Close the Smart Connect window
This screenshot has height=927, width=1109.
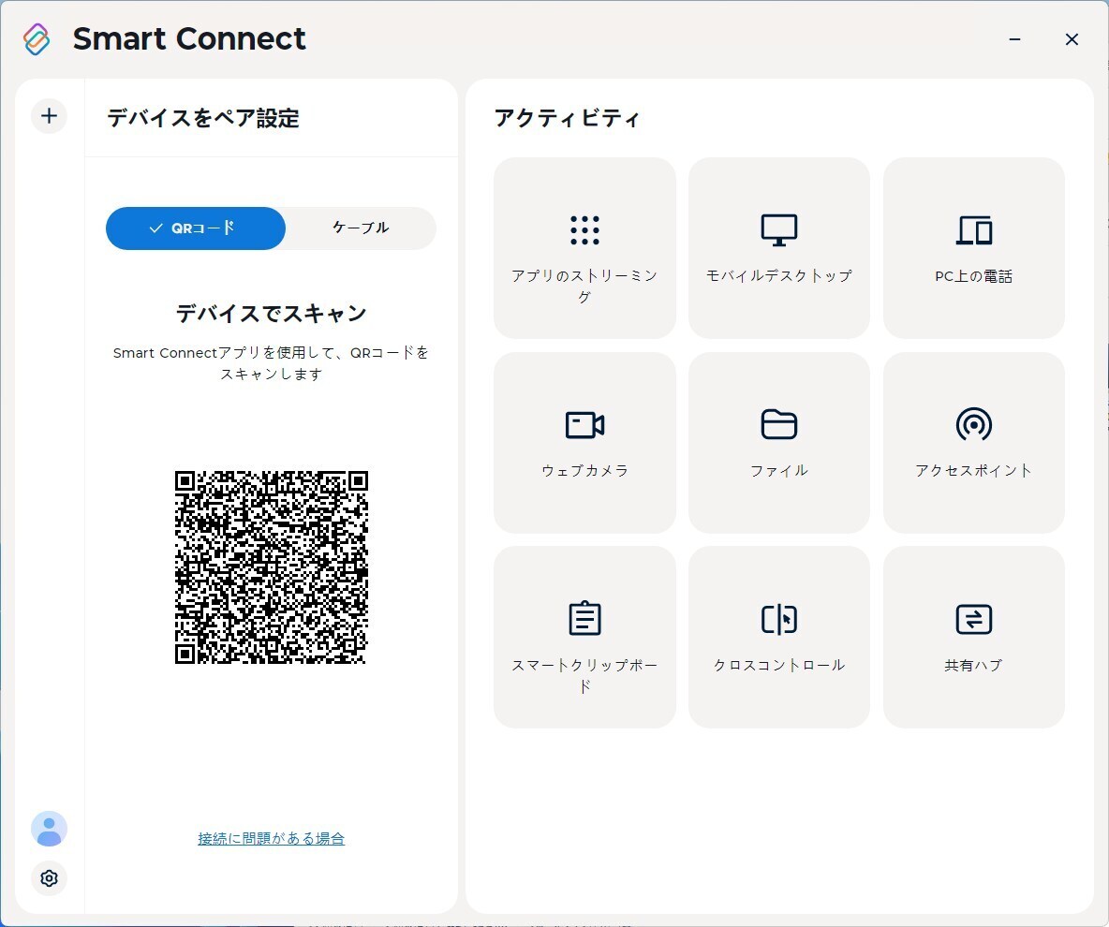1072,39
